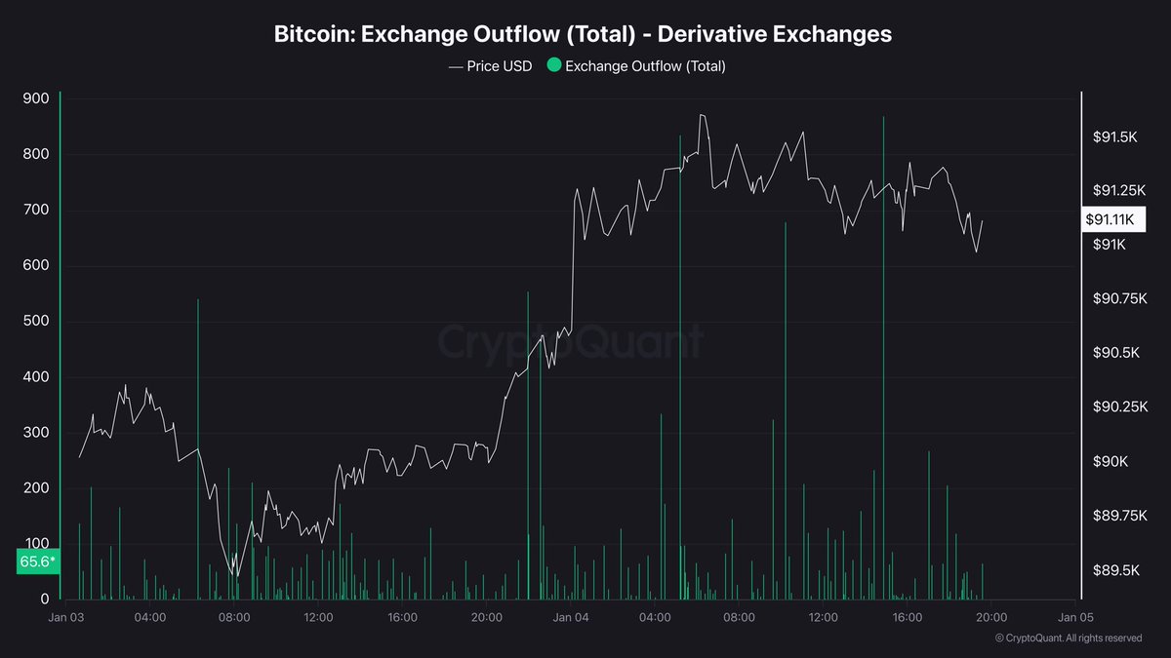Toggle the Exchange Outflow (Total) legend label
The height and width of the screenshot is (658, 1171).
pos(645,66)
